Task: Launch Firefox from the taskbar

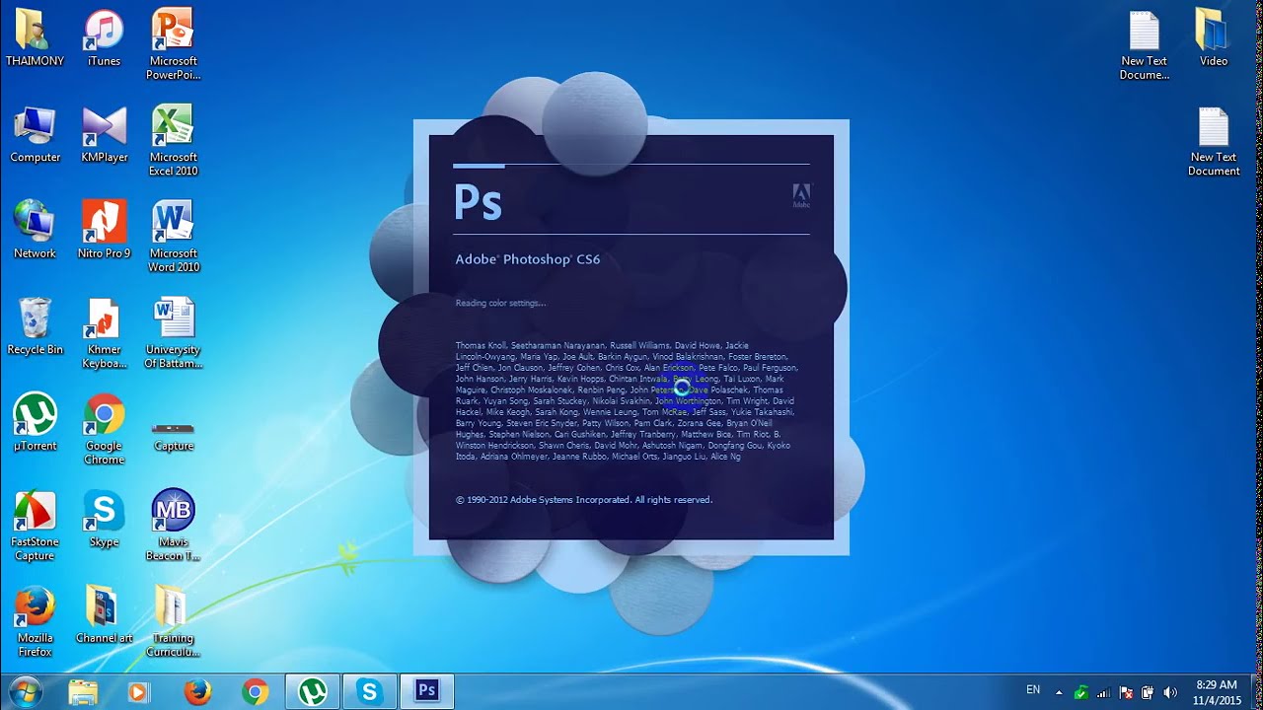Action: tap(197, 692)
